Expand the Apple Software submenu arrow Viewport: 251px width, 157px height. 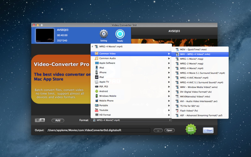(x=169, y=63)
